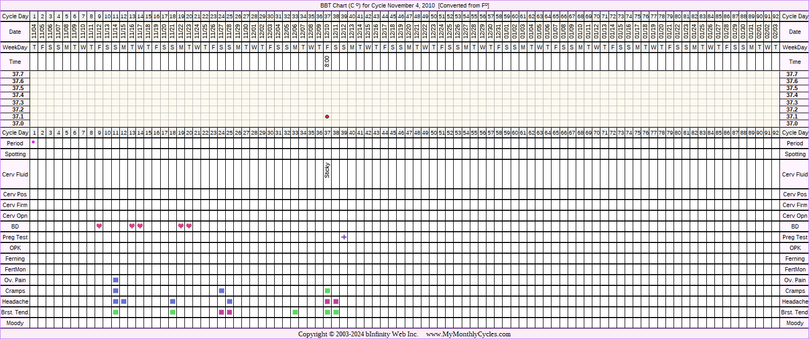Click the magenta Headache marker on day 38

tap(335, 301)
